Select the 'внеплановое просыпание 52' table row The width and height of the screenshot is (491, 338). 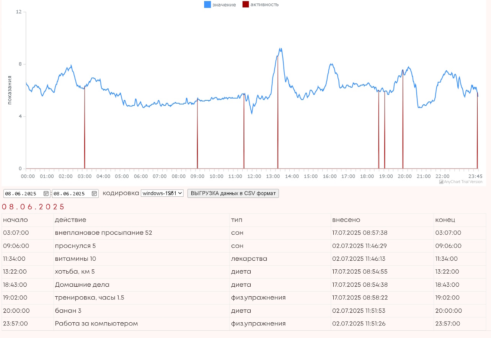103,233
